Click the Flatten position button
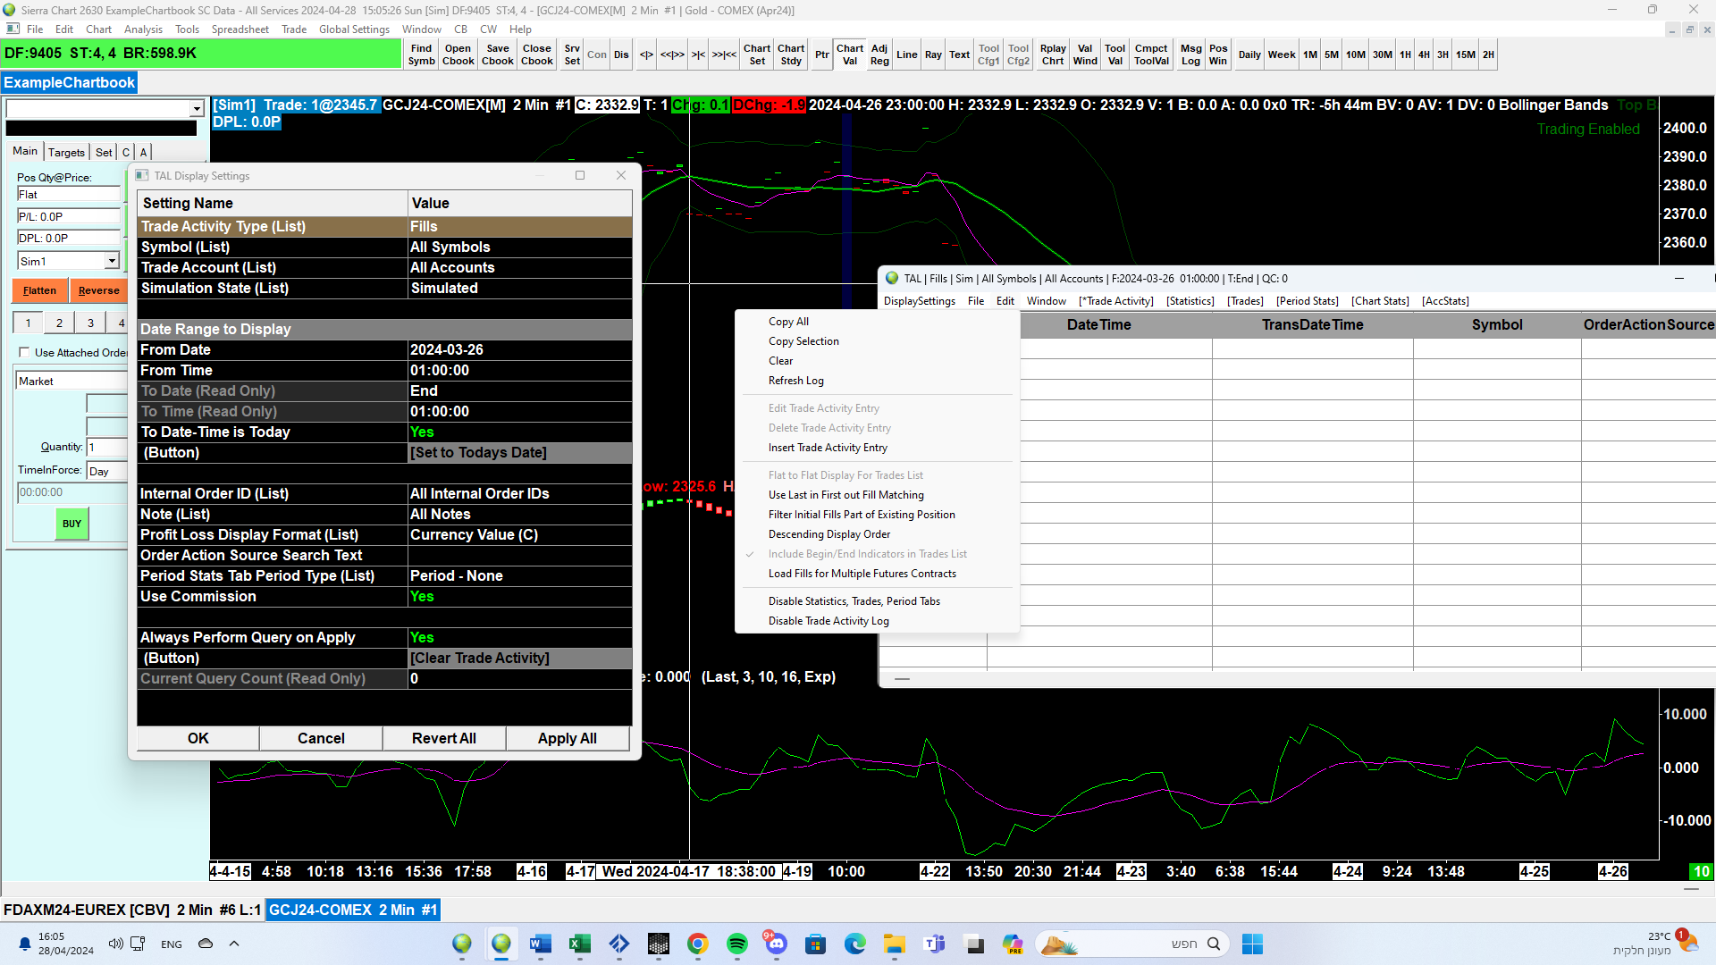The height and width of the screenshot is (965, 1716). (x=39, y=290)
